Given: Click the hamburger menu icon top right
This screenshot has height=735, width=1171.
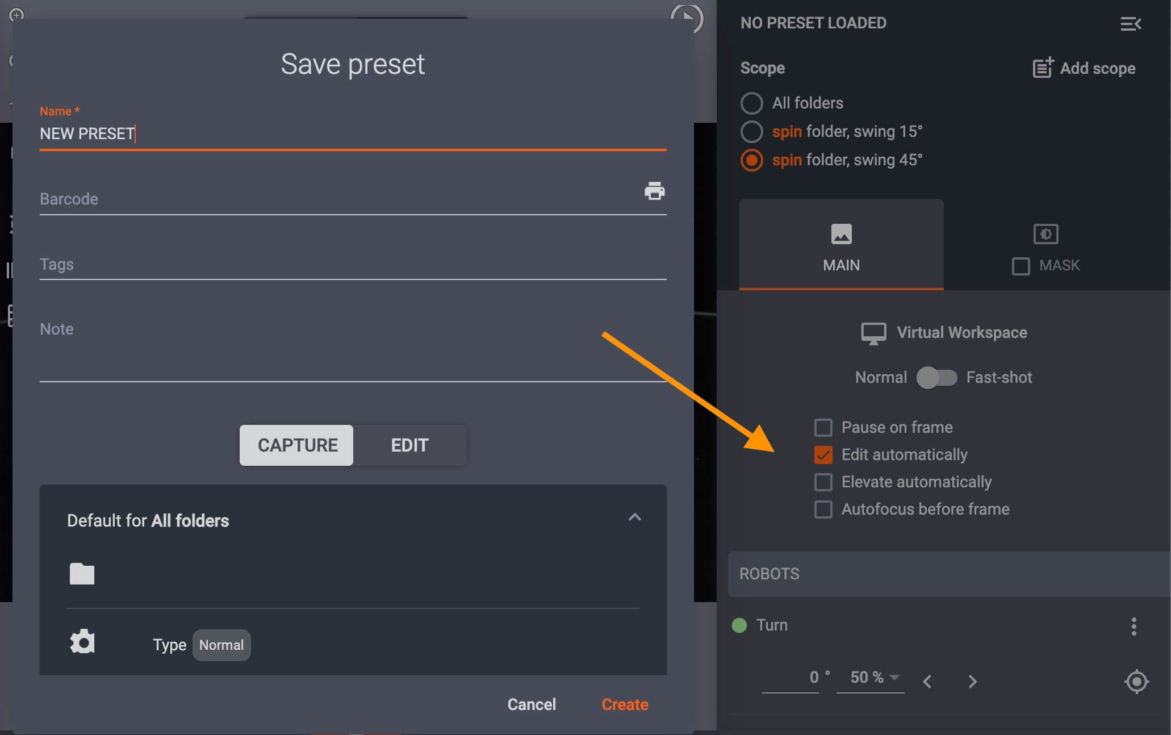Looking at the screenshot, I should (x=1131, y=22).
